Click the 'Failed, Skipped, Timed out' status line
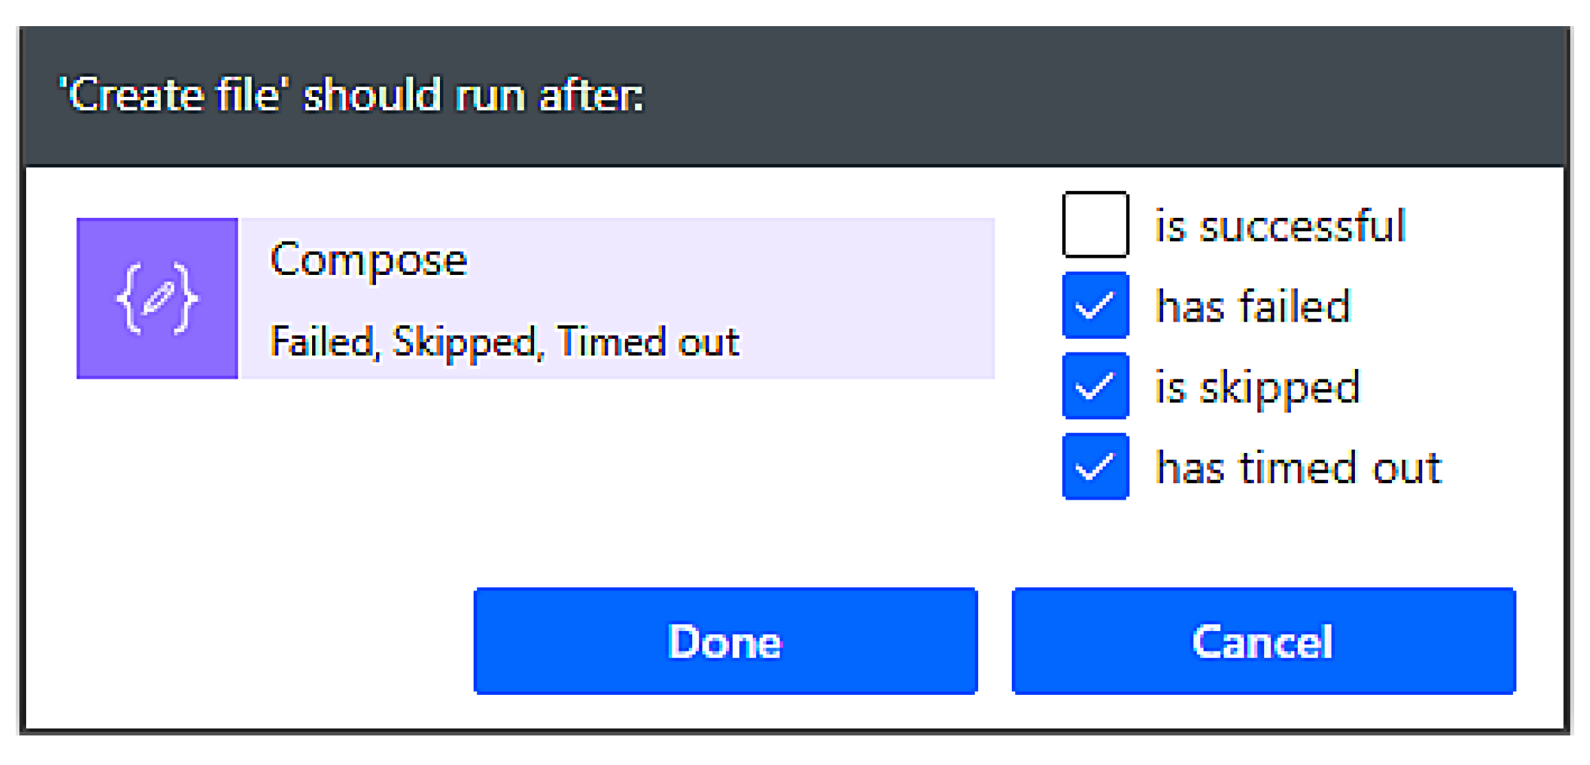The image size is (1590, 765). pyautogui.click(x=505, y=342)
